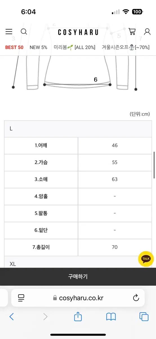The height and width of the screenshot is (339, 156).
Task: Tap the XL size section header
Action: click(78, 264)
